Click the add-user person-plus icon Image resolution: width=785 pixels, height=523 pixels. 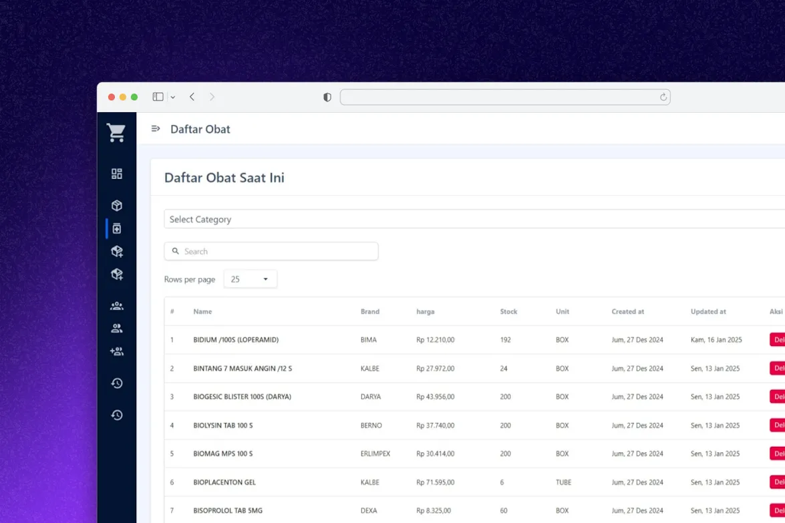(116, 351)
